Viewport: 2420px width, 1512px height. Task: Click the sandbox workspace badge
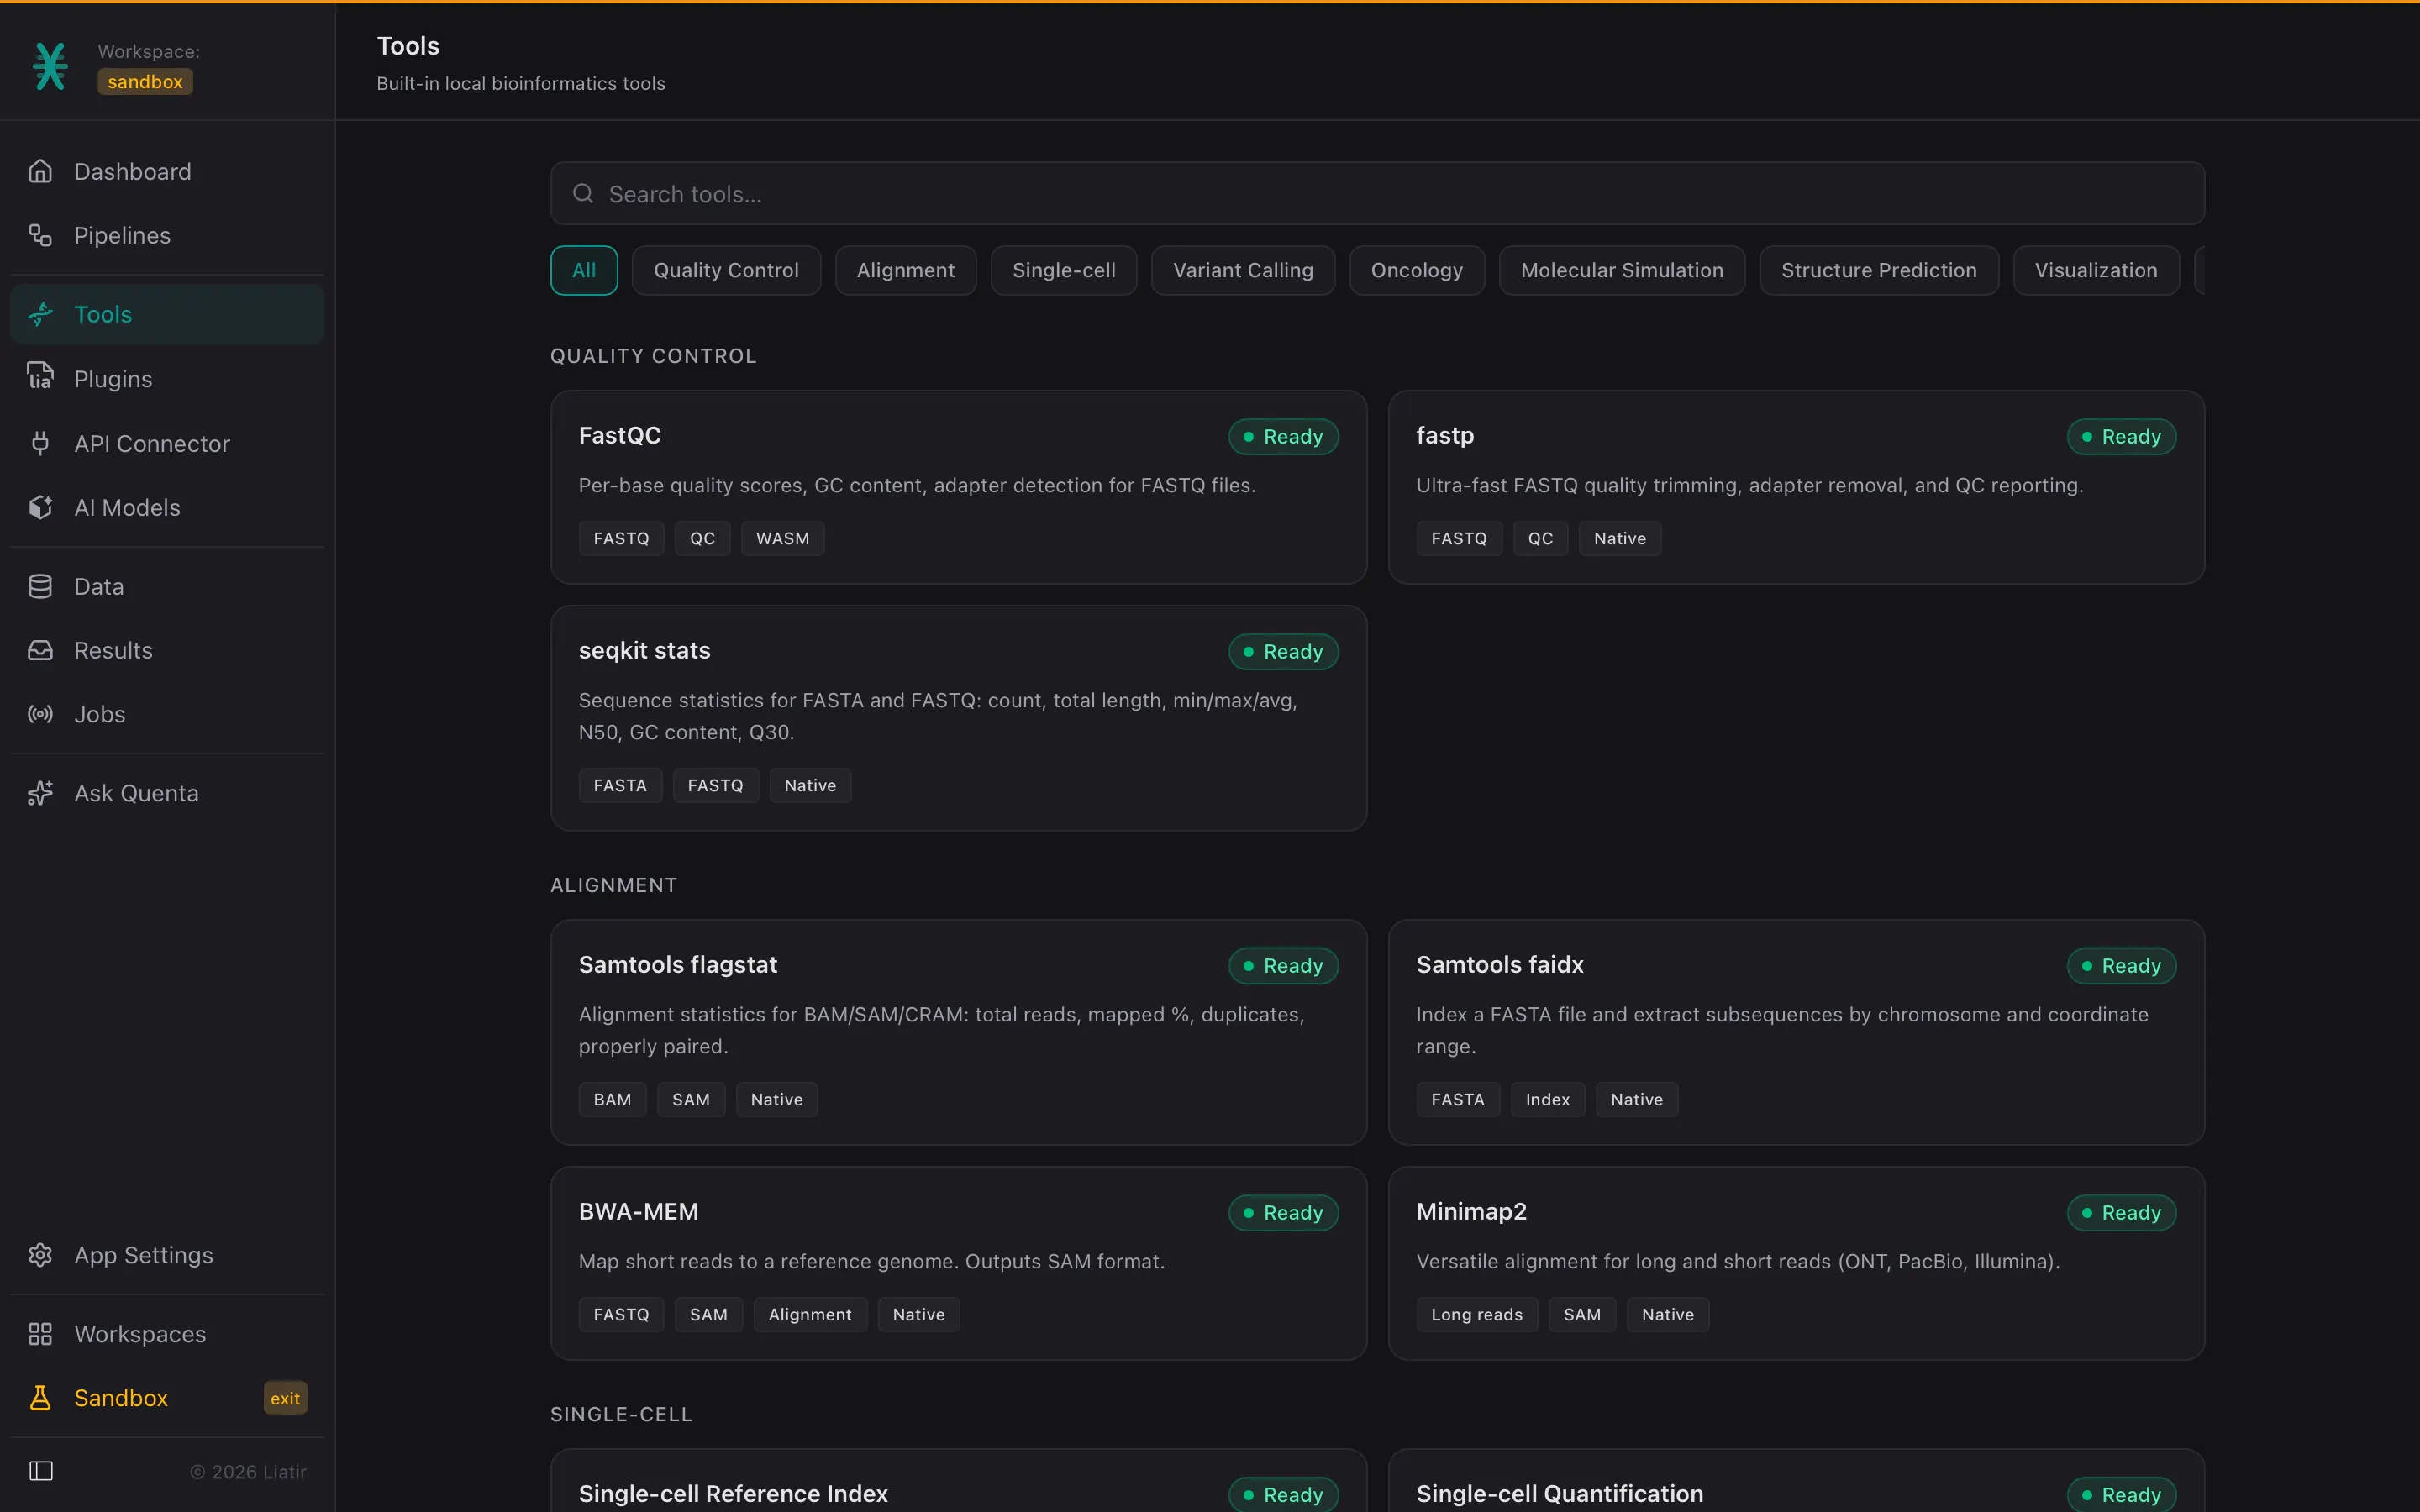pyautogui.click(x=145, y=82)
